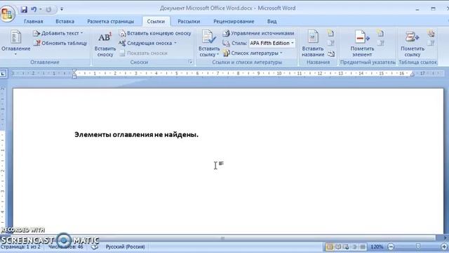Undo the last action
The width and height of the screenshot is (449, 253).
[34, 9]
